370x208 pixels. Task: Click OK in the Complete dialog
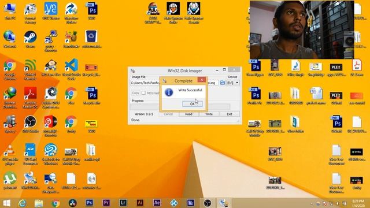[x=193, y=104]
